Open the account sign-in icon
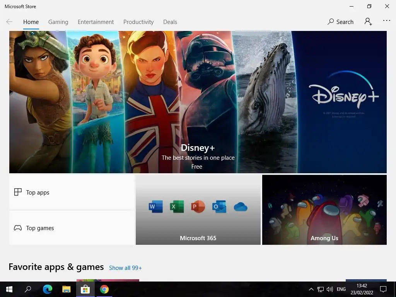This screenshot has height=297, width=396. point(368,22)
